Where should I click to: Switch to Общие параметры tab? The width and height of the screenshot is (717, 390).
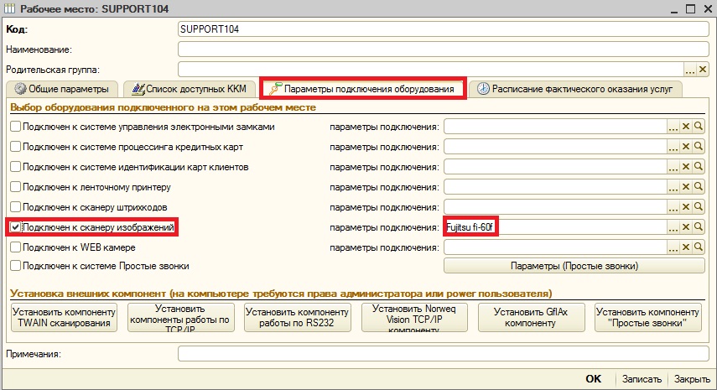click(62, 89)
